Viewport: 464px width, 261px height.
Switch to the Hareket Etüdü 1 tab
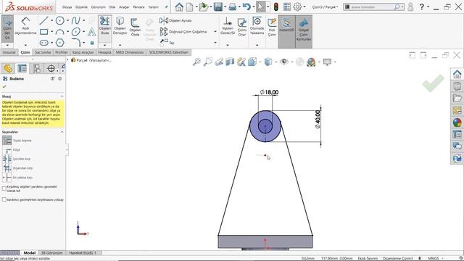tap(83, 253)
